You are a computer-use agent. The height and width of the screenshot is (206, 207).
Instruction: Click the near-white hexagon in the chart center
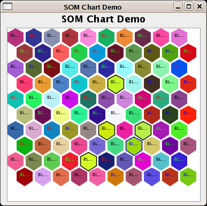(116, 115)
